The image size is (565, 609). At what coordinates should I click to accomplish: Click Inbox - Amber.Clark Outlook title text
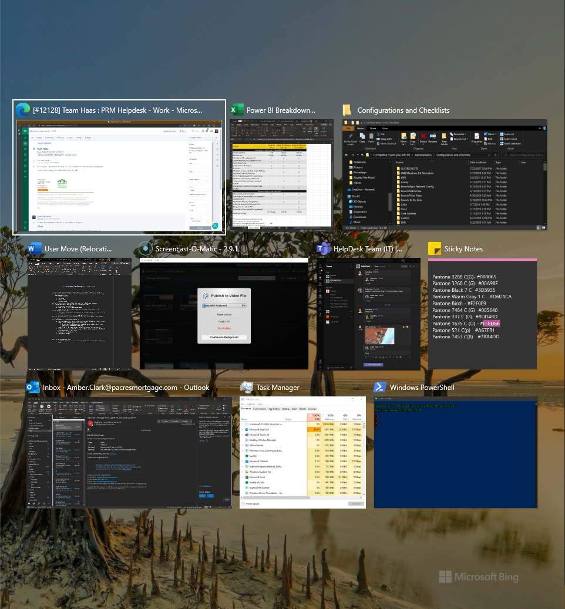point(126,388)
